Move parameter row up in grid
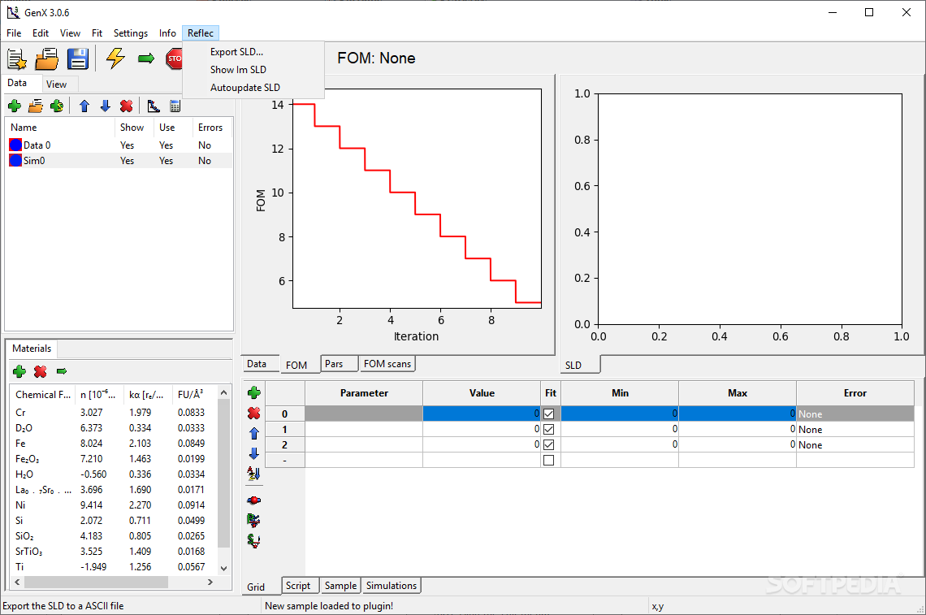 (254, 433)
